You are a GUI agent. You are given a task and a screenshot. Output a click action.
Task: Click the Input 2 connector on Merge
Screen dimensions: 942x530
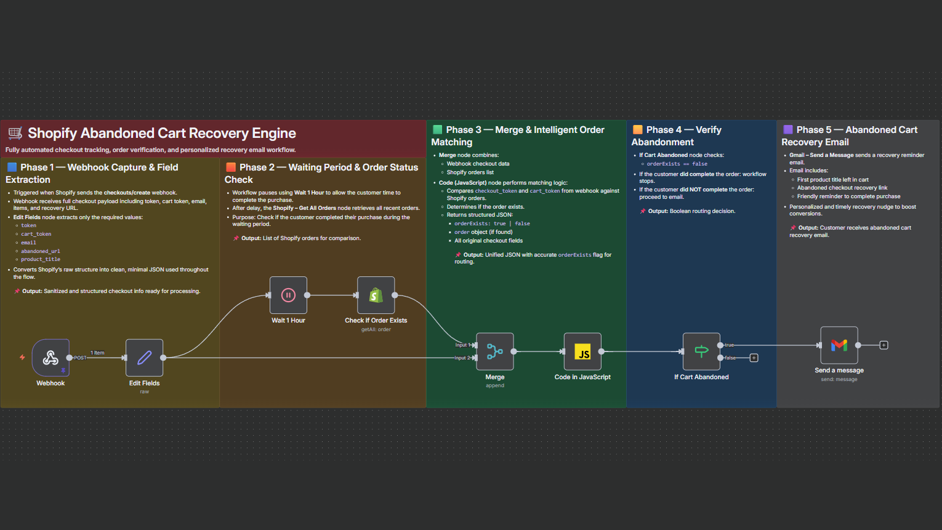[x=475, y=358]
